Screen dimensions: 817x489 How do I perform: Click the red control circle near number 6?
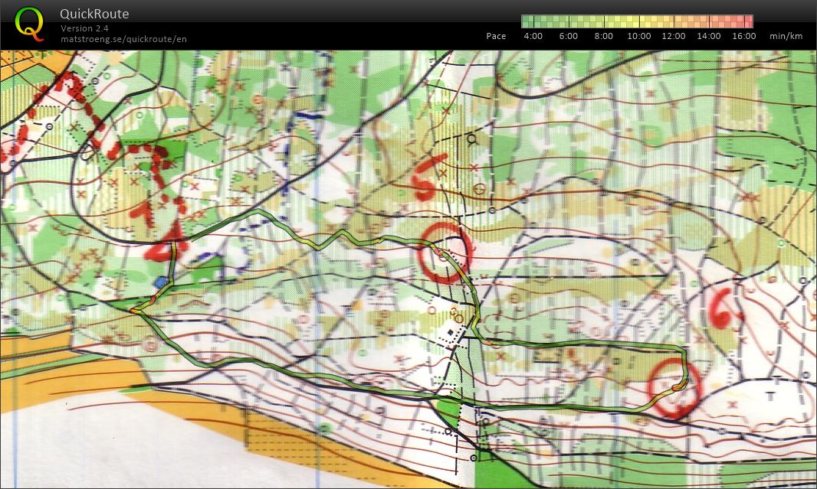click(x=674, y=389)
